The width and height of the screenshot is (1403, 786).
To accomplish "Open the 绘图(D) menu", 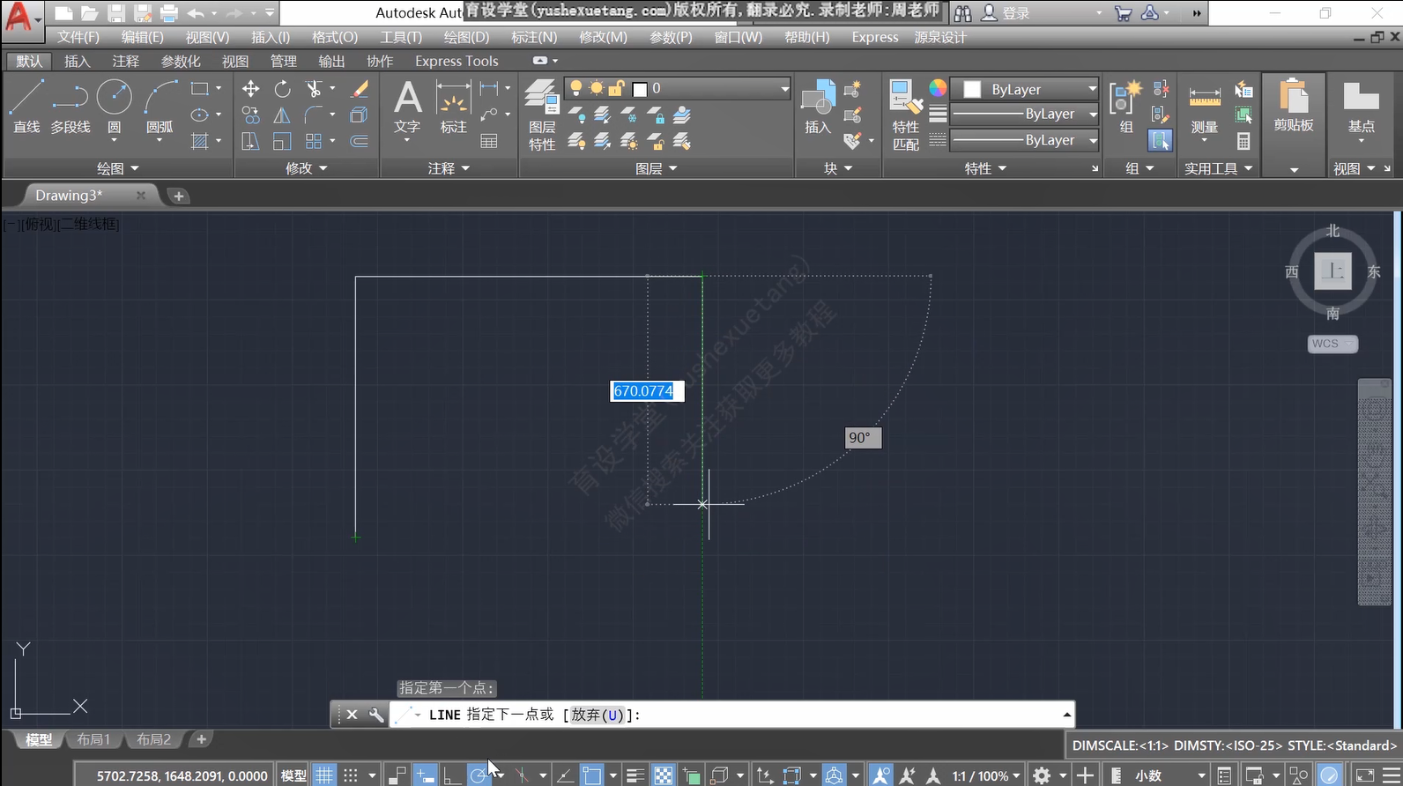I will [466, 37].
